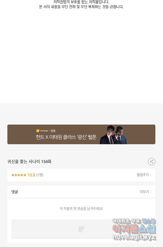Image resolution: width=163 pixels, height=247 pixels.
Task: Click the middle (third) rating star
Action: (19, 175)
